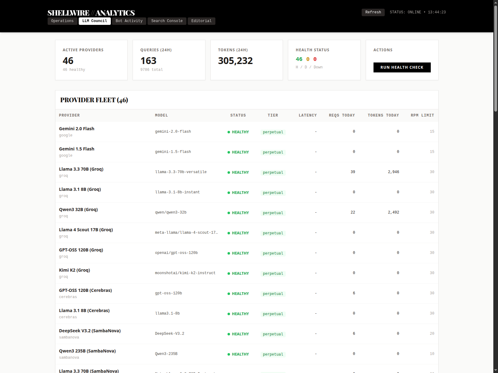Click the Refresh button
This screenshot has height=373, width=498.
tap(373, 12)
